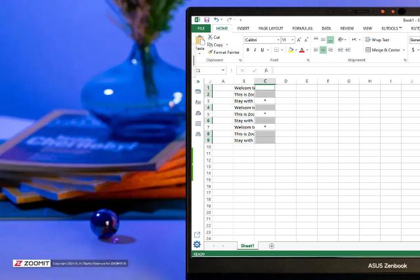Open Insert Function with the fx icon

tap(266, 70)
